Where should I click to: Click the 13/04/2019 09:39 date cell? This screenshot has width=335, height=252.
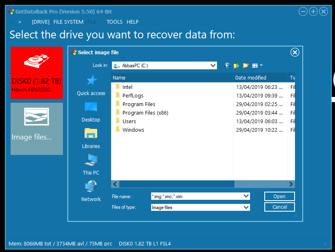coord(259,95)
